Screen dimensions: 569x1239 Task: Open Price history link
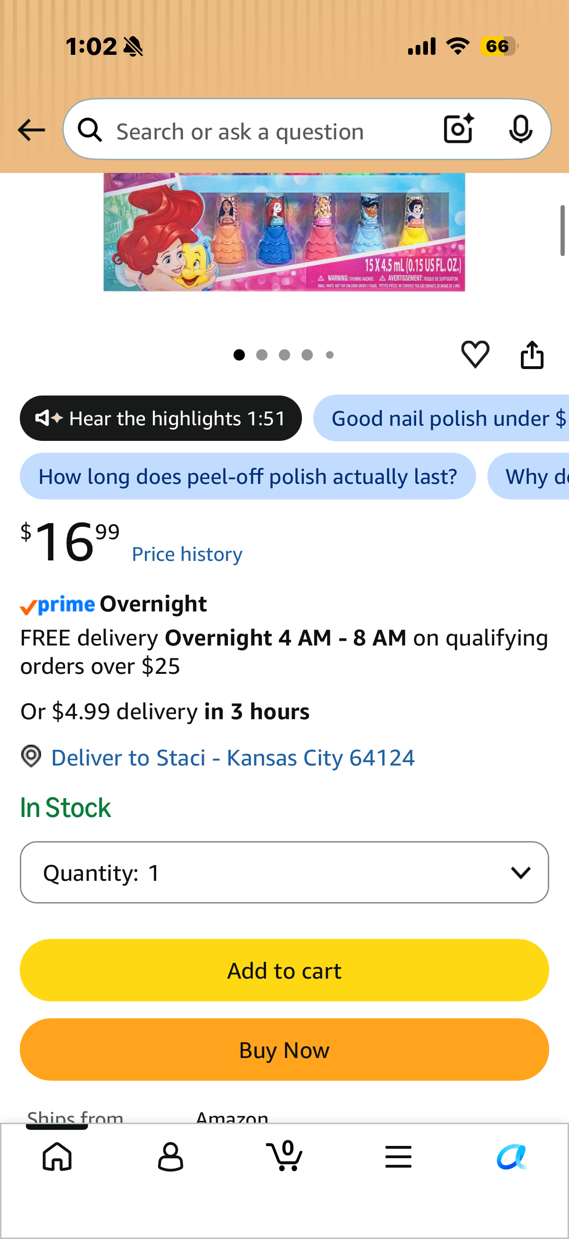(x=187, y=554)
